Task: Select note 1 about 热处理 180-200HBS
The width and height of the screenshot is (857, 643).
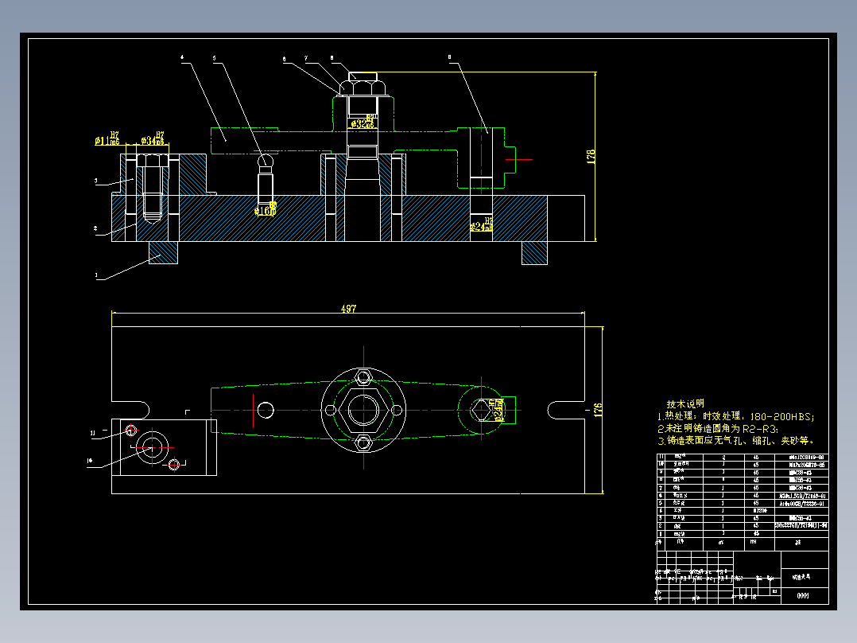Action: pos(735,416)
